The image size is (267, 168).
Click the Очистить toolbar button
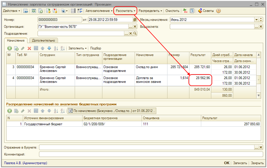click(172, 11)
